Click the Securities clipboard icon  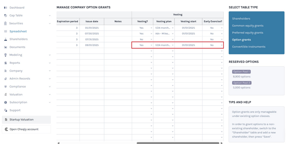point(5,23)
